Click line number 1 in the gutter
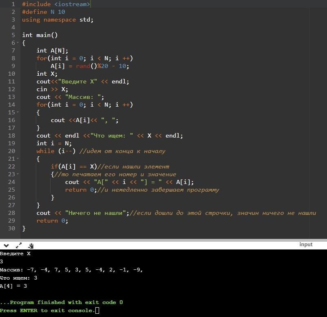Image resolution: width=327 pixels, height=317 pixels. pyautogui.click(x=13, y=4)
